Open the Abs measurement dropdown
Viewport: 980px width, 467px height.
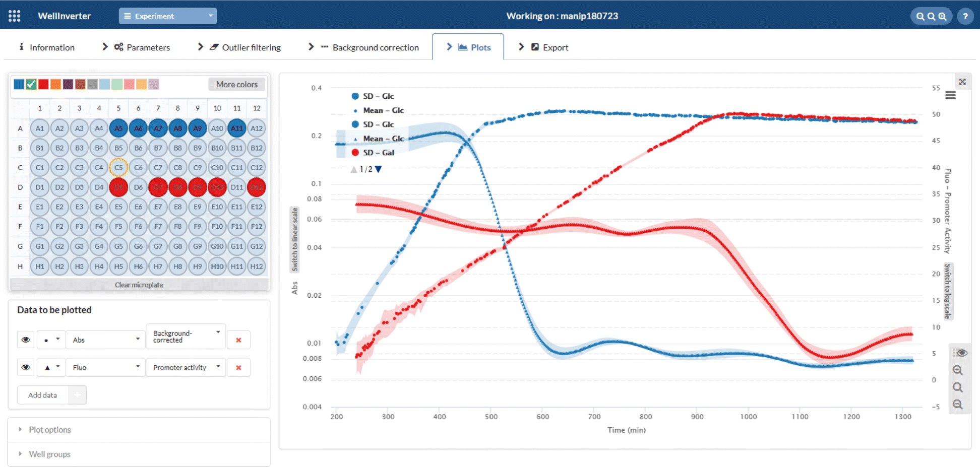[105, 340]
